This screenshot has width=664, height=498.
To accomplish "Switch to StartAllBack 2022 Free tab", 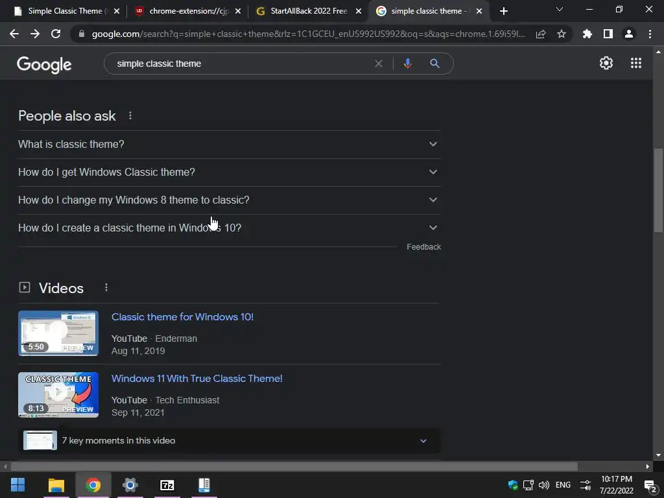I will tap(309, 11).
